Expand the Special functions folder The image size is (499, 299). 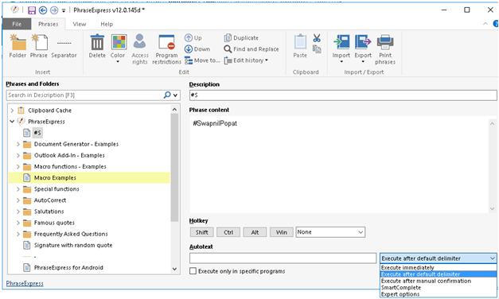18,189
